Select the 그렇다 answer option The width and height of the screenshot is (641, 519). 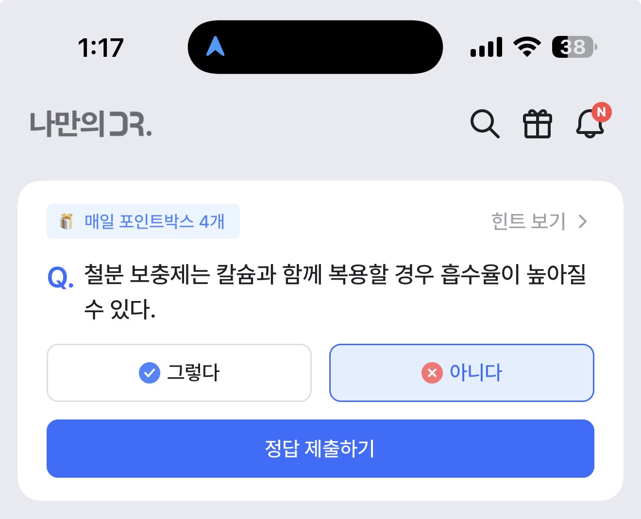click(x=179, y=373)
